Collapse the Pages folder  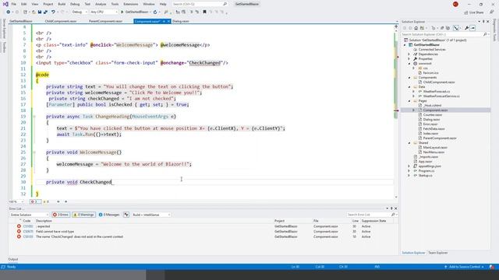click(x=409, y=100)
